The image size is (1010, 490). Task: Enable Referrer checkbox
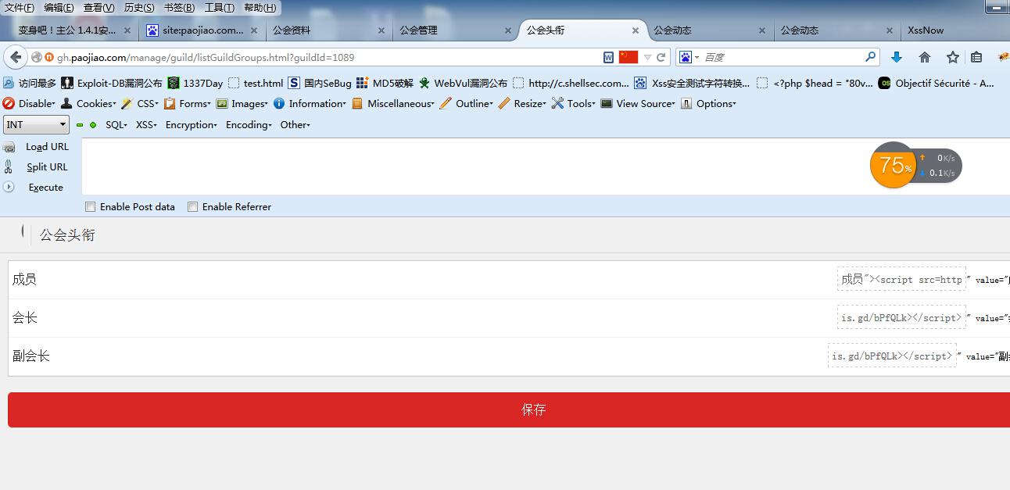[192, 207]
